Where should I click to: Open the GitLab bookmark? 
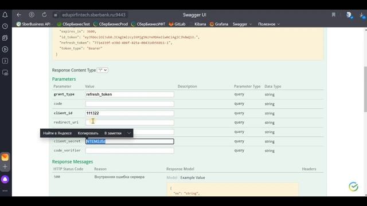coord(177,24)
